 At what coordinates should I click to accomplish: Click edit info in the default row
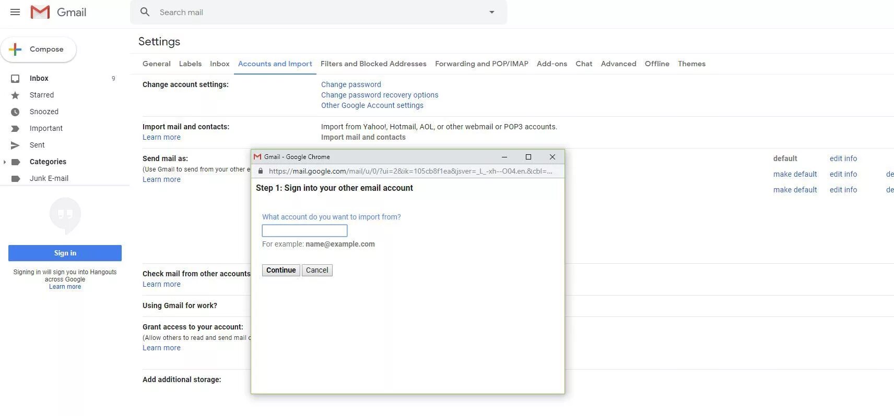[x=843, y=158]
